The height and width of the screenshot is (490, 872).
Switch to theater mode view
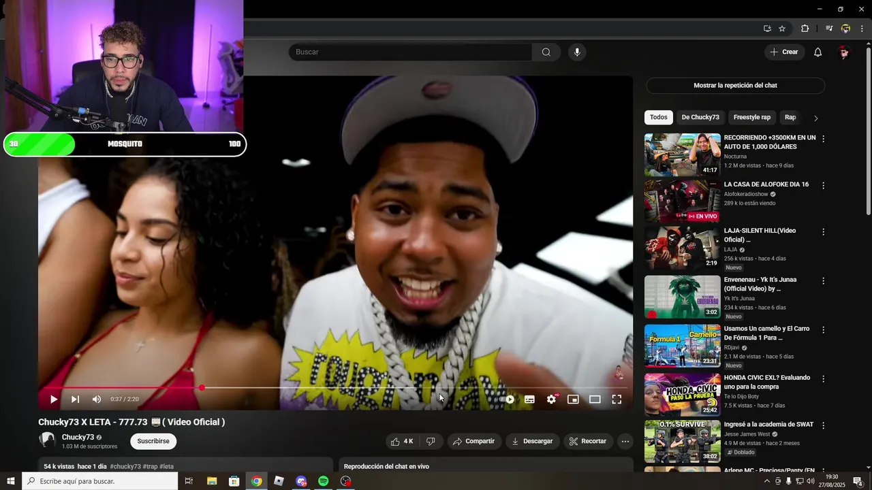(595, 399)
